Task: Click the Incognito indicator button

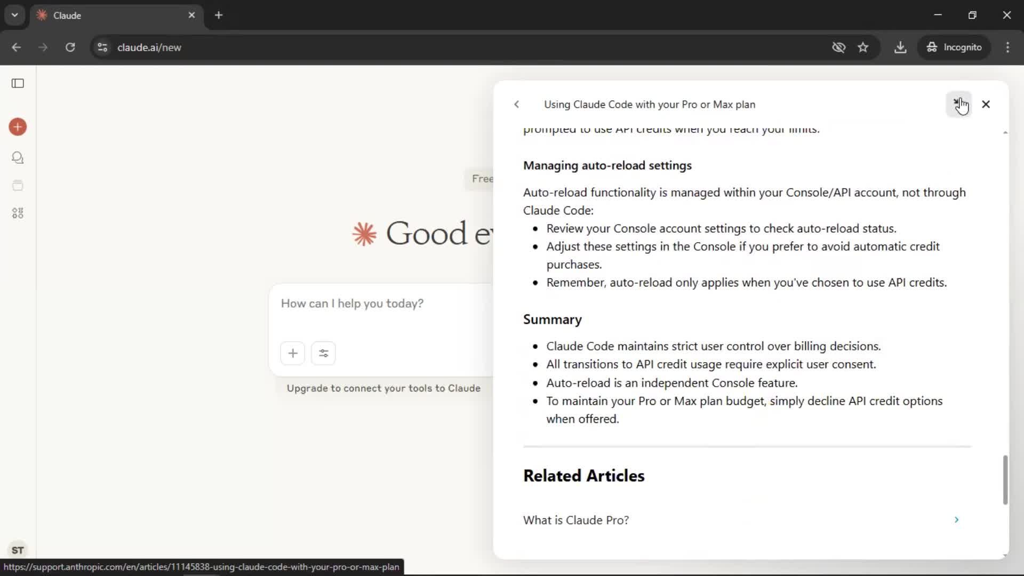Action: click(954, 47)
